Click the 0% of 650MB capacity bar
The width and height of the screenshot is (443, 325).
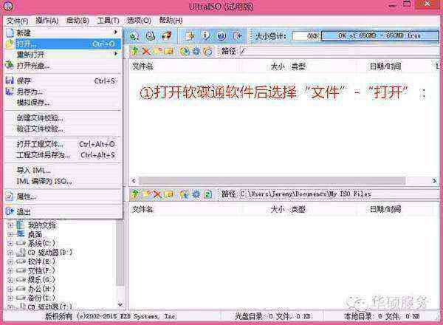380,36
